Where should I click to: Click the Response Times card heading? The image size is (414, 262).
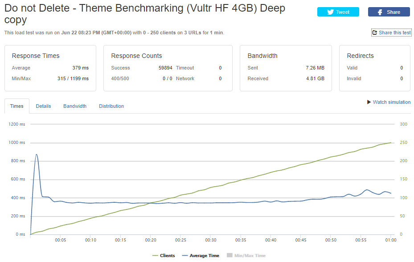[x=36, y=56]
